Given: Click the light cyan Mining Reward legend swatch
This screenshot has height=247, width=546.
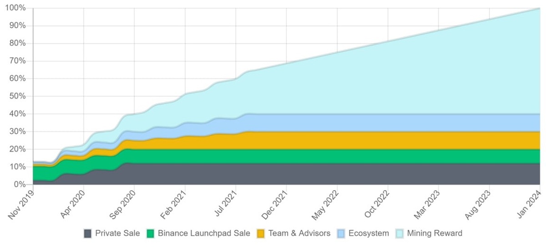Looking at the screenshot, I should coord(400,233).
